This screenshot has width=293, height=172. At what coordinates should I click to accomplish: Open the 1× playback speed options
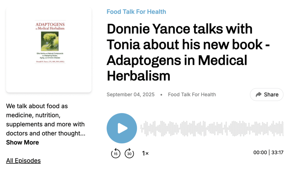pyautogui.click(x=145, y=153)
